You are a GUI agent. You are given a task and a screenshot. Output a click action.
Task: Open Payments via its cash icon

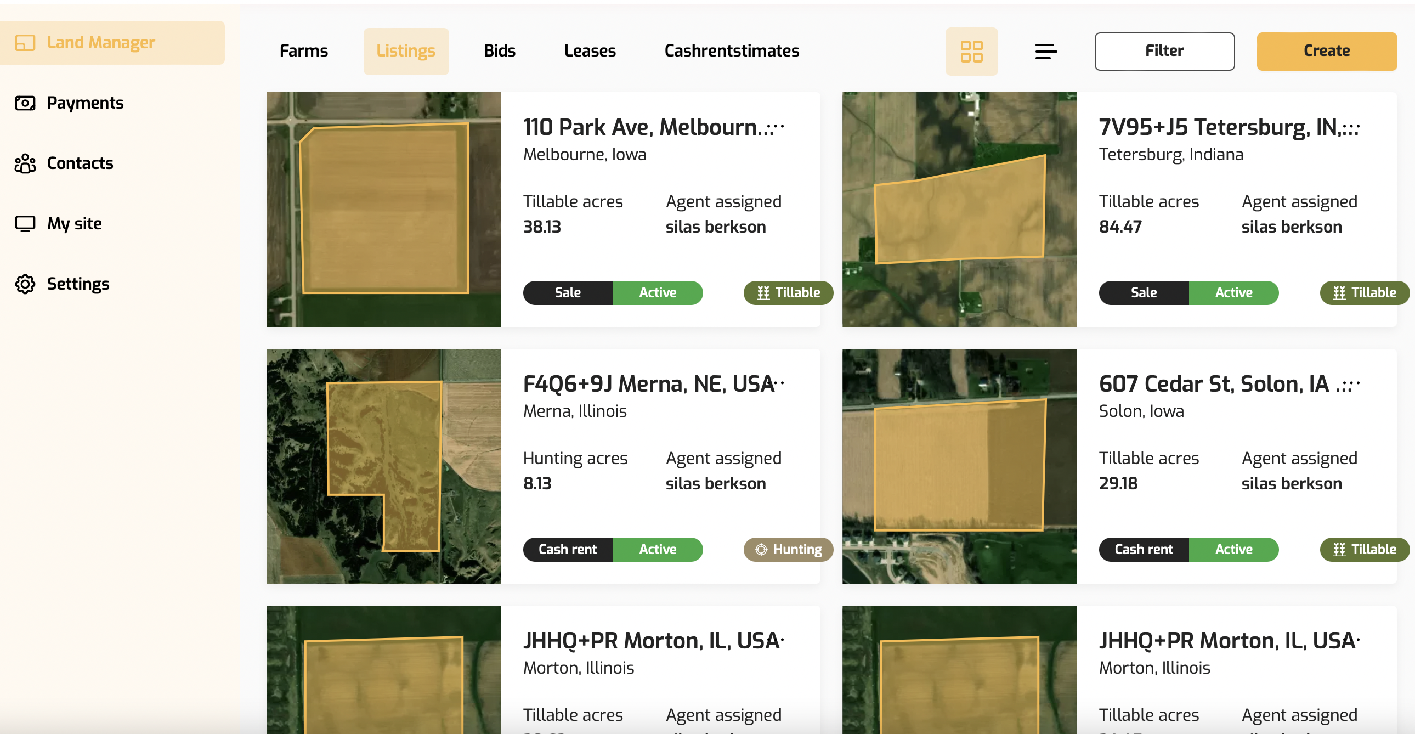(25, 103)
